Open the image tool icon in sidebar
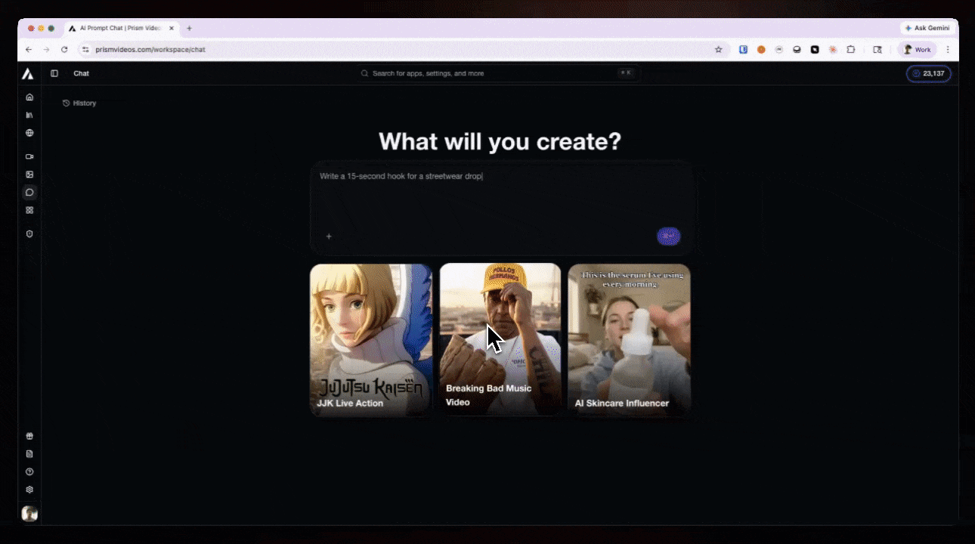 coord(29,175)
